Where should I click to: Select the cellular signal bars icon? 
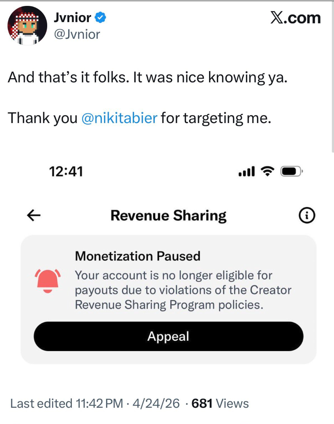tap(247, 171)
